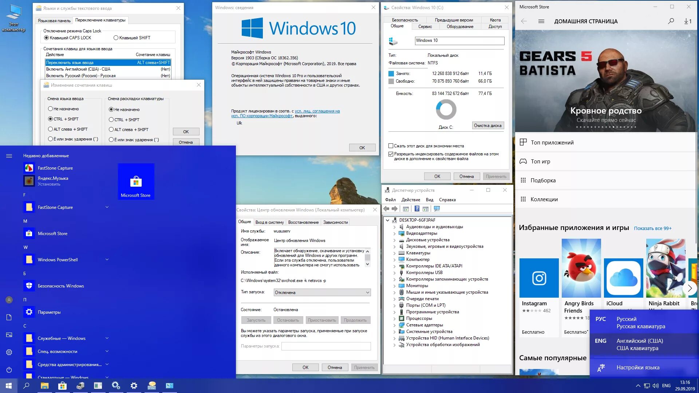Image resolution: width=699 pixels, height=393 pixels.
Task: Expand Сетевые адаптеры node
Action: [x=394, y=325]
